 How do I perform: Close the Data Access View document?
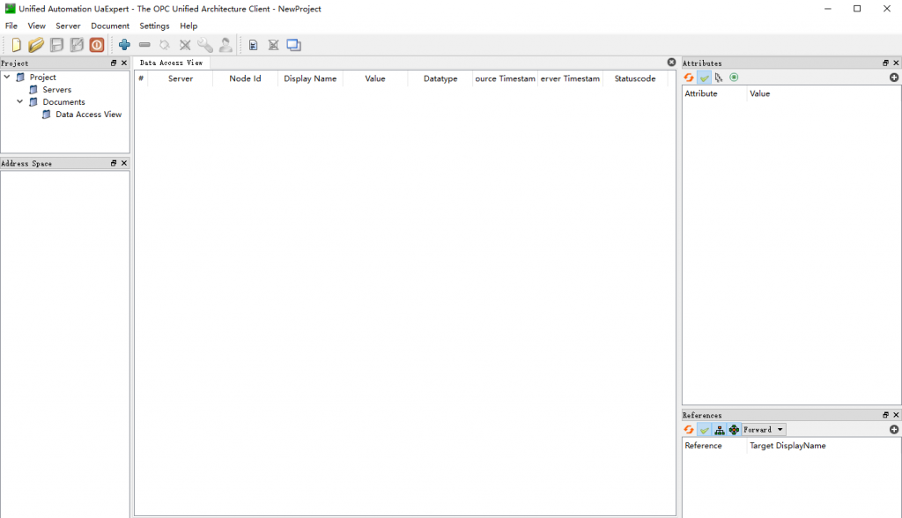(x=671, y=63)
